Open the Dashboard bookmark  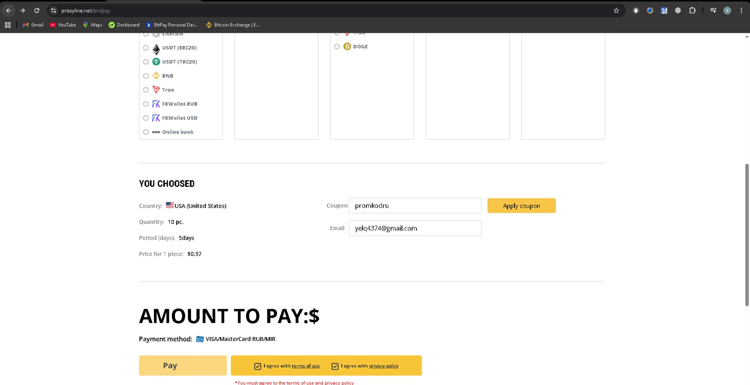tap(124, 25)
